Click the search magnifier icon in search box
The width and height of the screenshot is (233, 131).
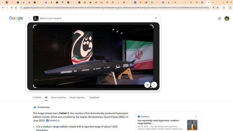pos(29,18)
